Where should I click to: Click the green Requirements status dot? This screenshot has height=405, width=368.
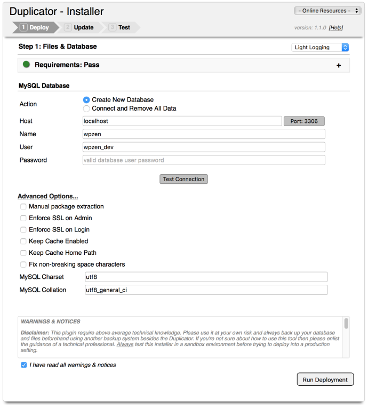pos(26,64)
